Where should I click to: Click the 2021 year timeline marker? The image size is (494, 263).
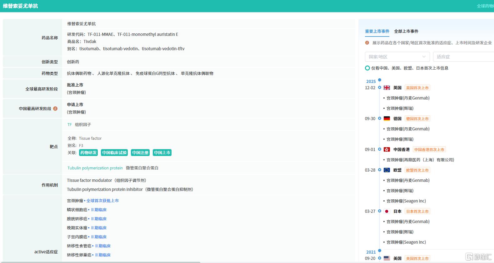click(380, 251)
